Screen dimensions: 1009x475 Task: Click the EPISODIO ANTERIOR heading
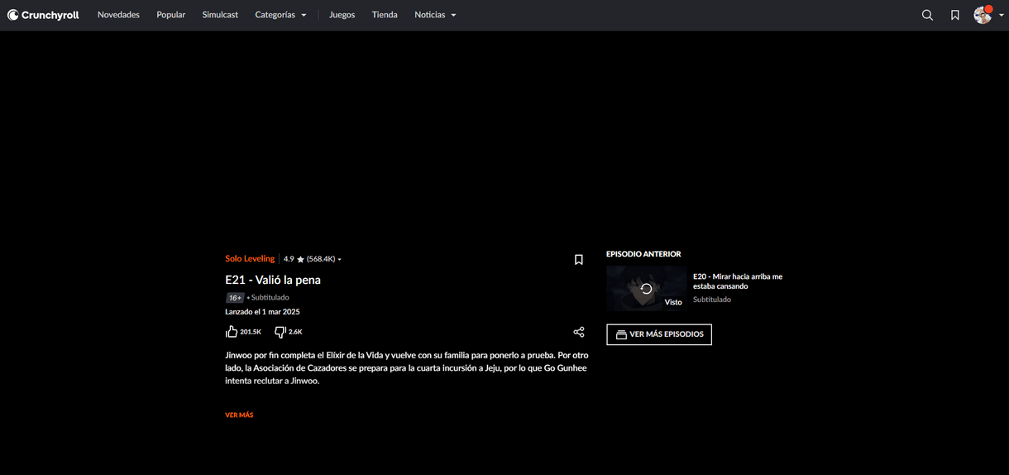tap(643, 254)
